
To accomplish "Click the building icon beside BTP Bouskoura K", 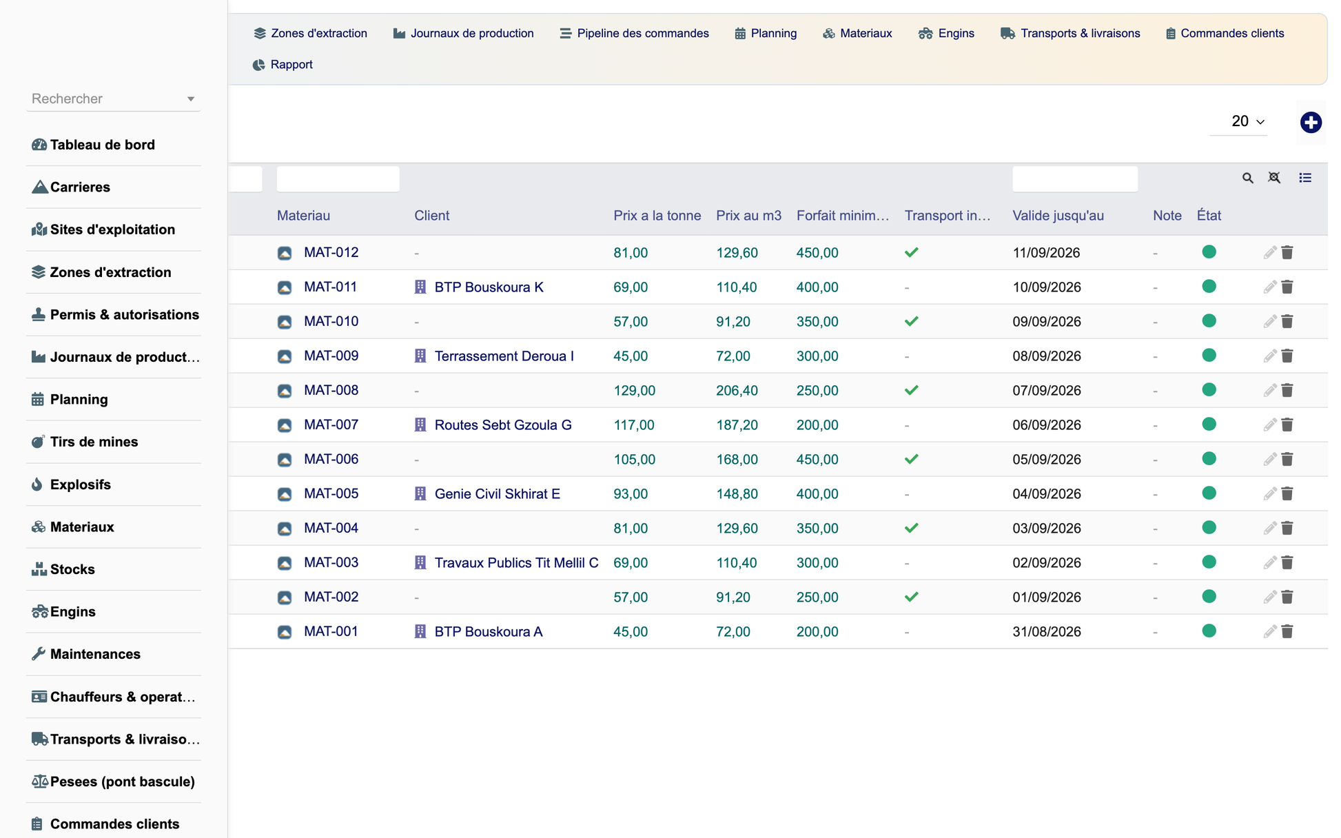I will (x=420, y=287).
